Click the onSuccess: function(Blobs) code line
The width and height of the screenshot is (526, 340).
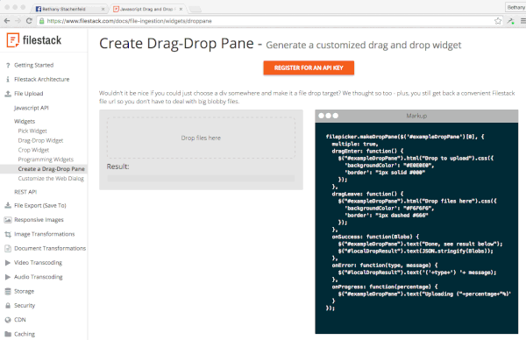(x=375, y=237)
